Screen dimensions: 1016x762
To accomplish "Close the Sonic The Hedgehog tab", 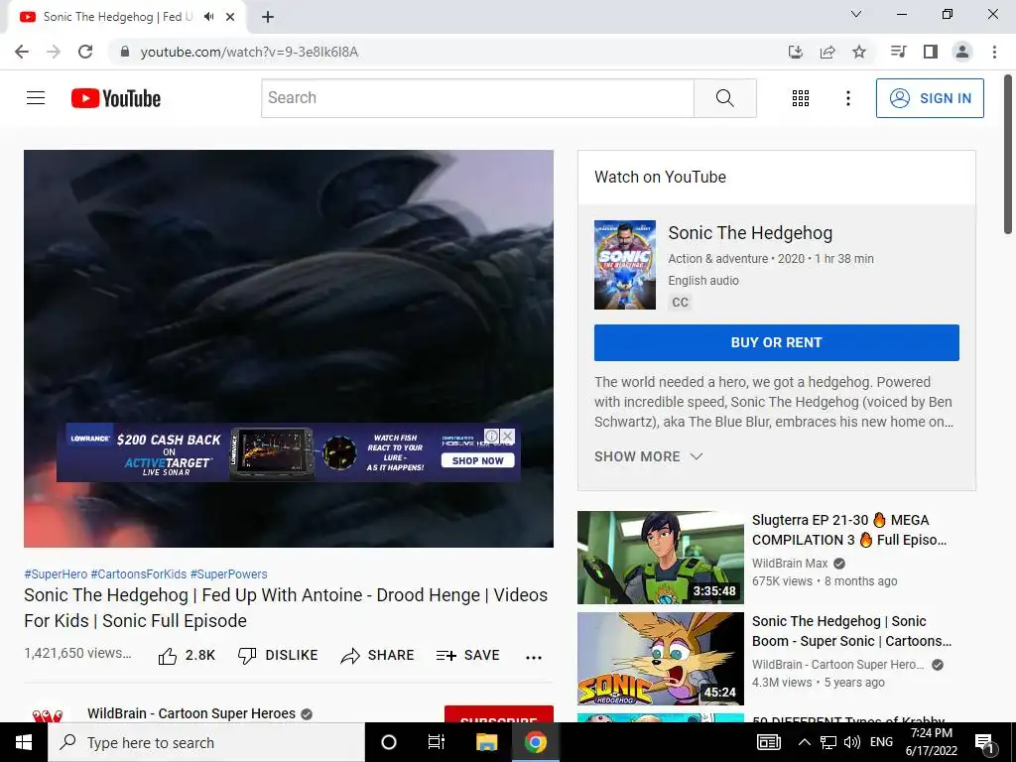I will [x=230, y=17].
